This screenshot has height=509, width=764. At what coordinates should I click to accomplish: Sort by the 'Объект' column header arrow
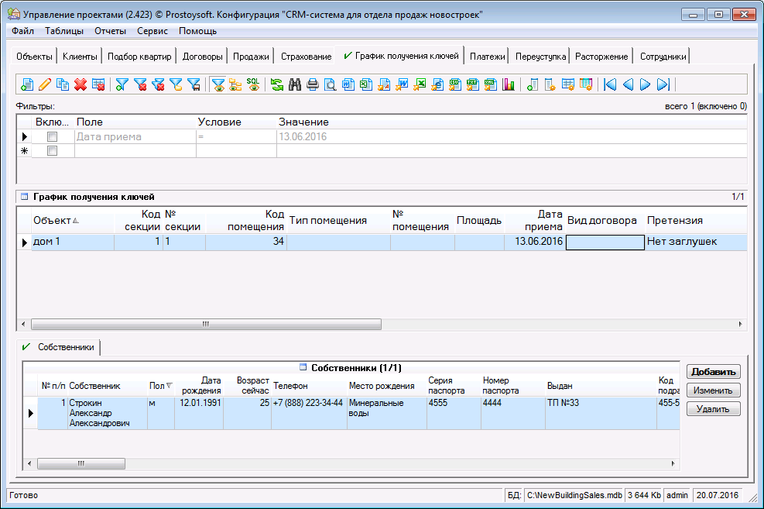[x=75, y=221]
